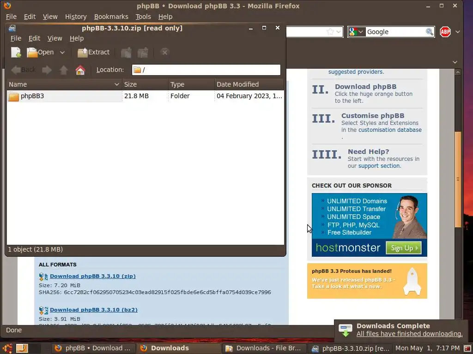
Task: Click the Downloads Complete notification icon
Action: point(345,330)
